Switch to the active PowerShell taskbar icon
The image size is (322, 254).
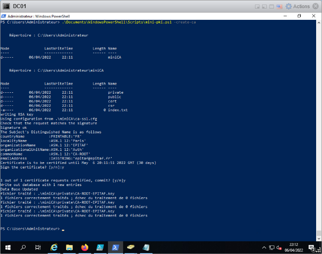115,247
